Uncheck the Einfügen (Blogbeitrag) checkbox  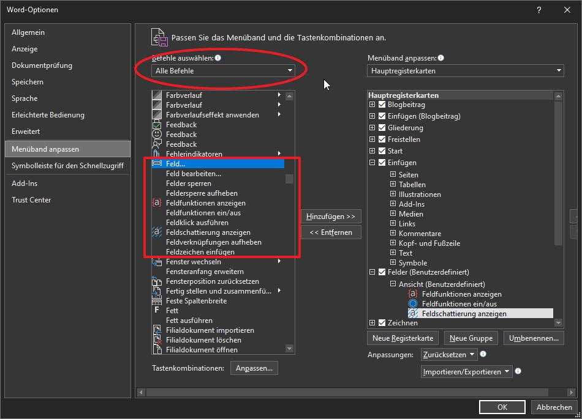(382, 116)
